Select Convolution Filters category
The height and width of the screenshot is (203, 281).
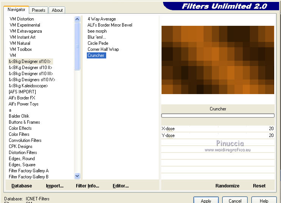click(25, 140)
